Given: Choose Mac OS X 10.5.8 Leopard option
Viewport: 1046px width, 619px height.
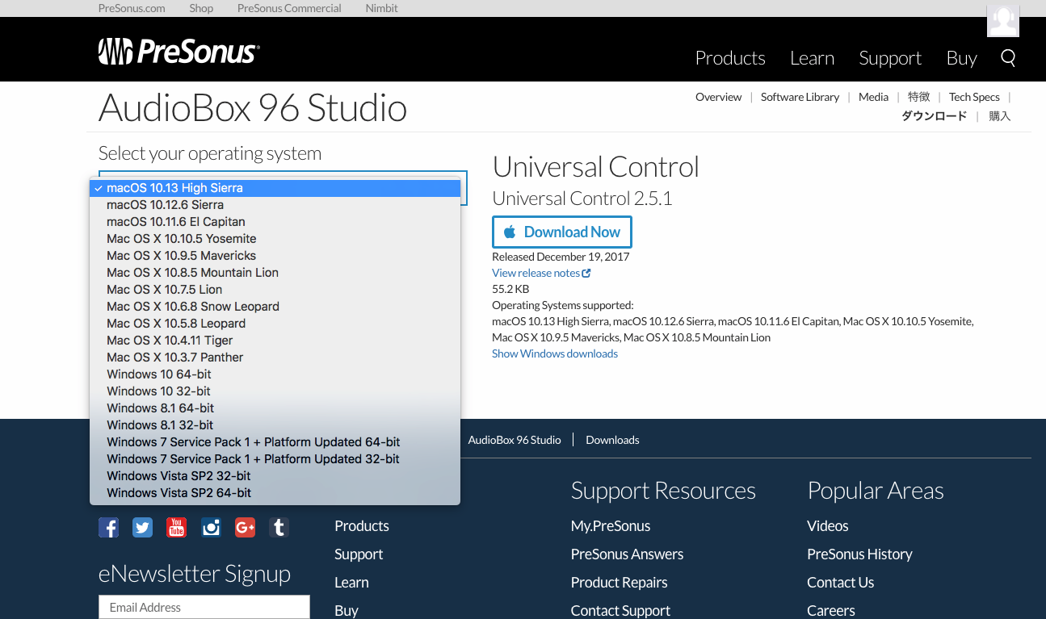Looking at the screenshot, I should click(x=275, y=324).
